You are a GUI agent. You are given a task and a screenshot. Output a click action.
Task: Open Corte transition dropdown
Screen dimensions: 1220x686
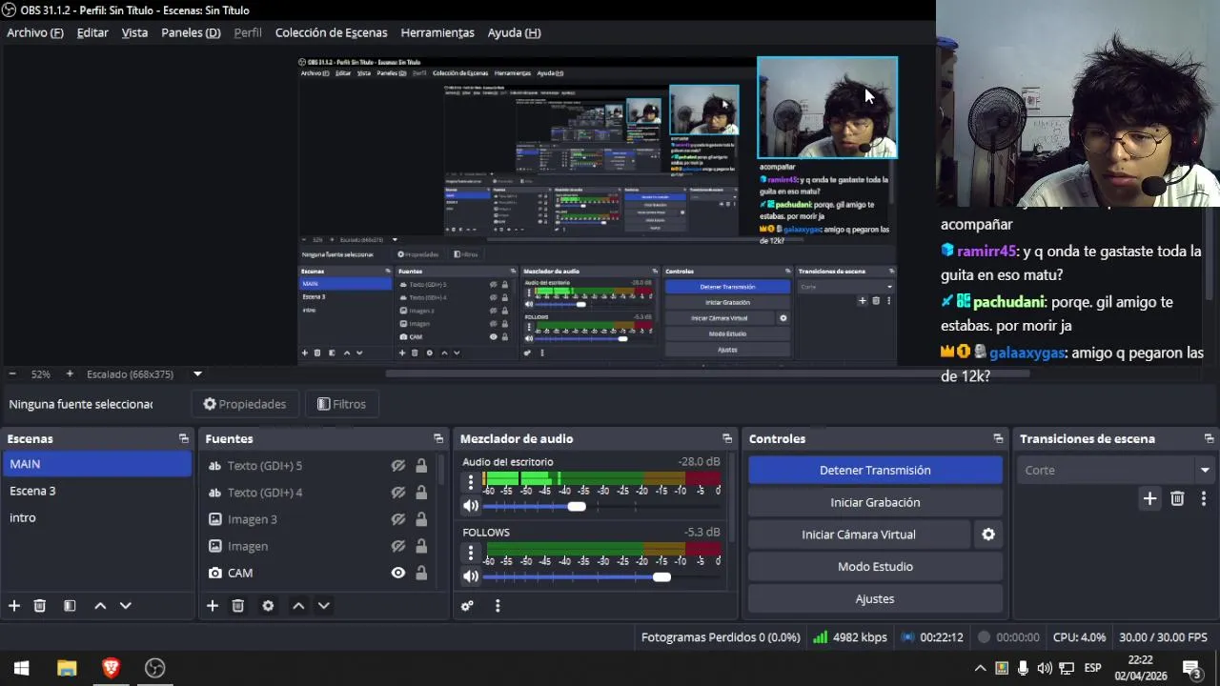(x=1114, y=470)
